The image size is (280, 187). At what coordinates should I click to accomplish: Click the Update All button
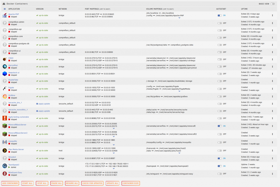click(113, 183)
